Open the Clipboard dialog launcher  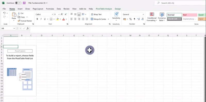click(33, 24)
